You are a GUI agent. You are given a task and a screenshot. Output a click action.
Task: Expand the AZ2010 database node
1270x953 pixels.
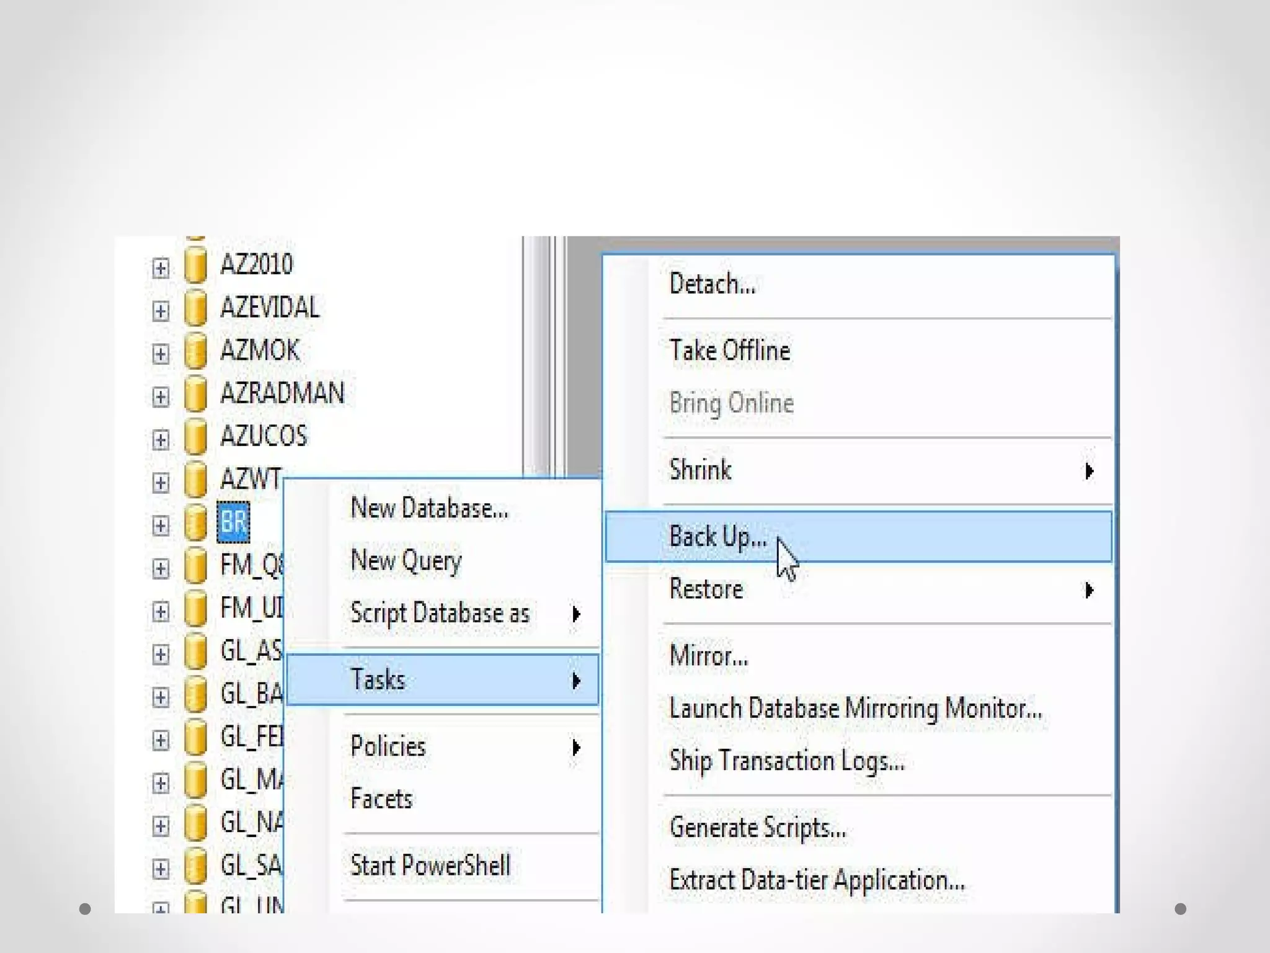click(161, 268)
